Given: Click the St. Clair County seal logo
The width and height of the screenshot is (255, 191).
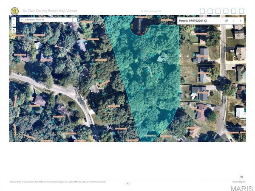Looking at the screenshot, I should coord(15,10).
